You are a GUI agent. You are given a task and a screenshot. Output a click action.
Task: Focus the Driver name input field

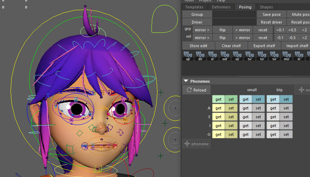(234, 22)
